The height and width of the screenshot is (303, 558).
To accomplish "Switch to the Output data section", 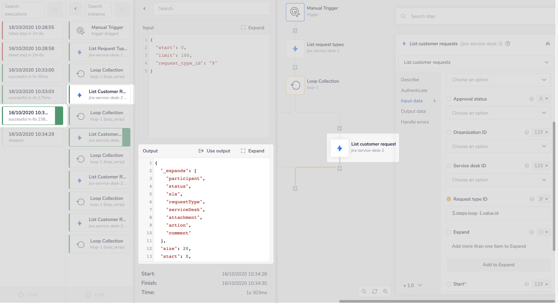I will point(413,111).
